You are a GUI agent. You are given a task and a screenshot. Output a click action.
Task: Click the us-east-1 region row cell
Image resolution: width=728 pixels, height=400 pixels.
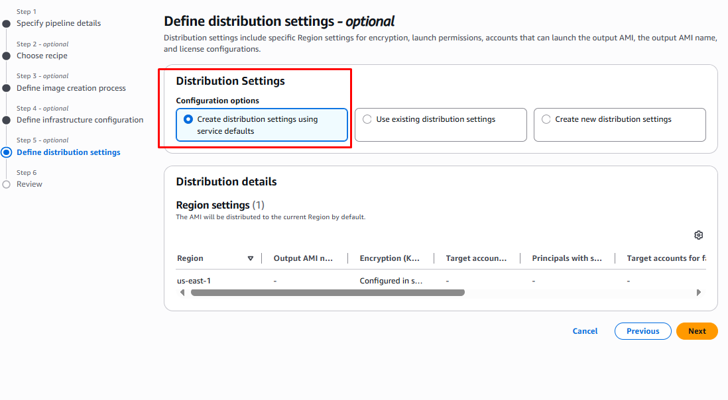point(194,281)
